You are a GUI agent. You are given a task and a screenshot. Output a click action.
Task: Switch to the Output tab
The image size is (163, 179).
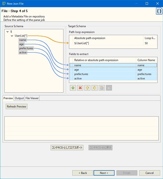[x=19, y=98]
